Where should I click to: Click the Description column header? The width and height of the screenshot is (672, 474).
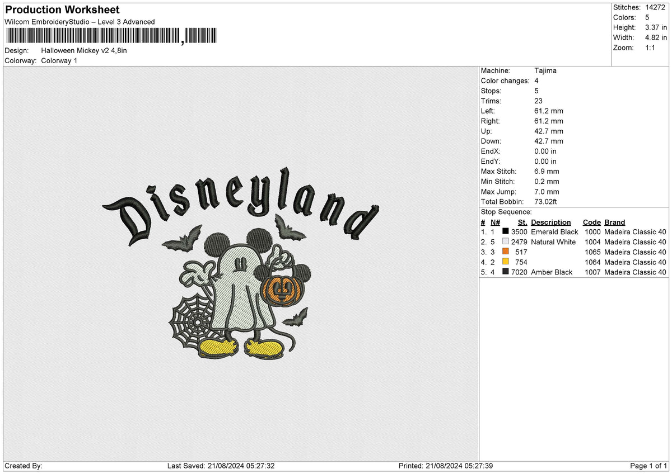coord(551,222)
